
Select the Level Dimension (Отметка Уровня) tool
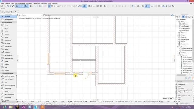(8, 79)
